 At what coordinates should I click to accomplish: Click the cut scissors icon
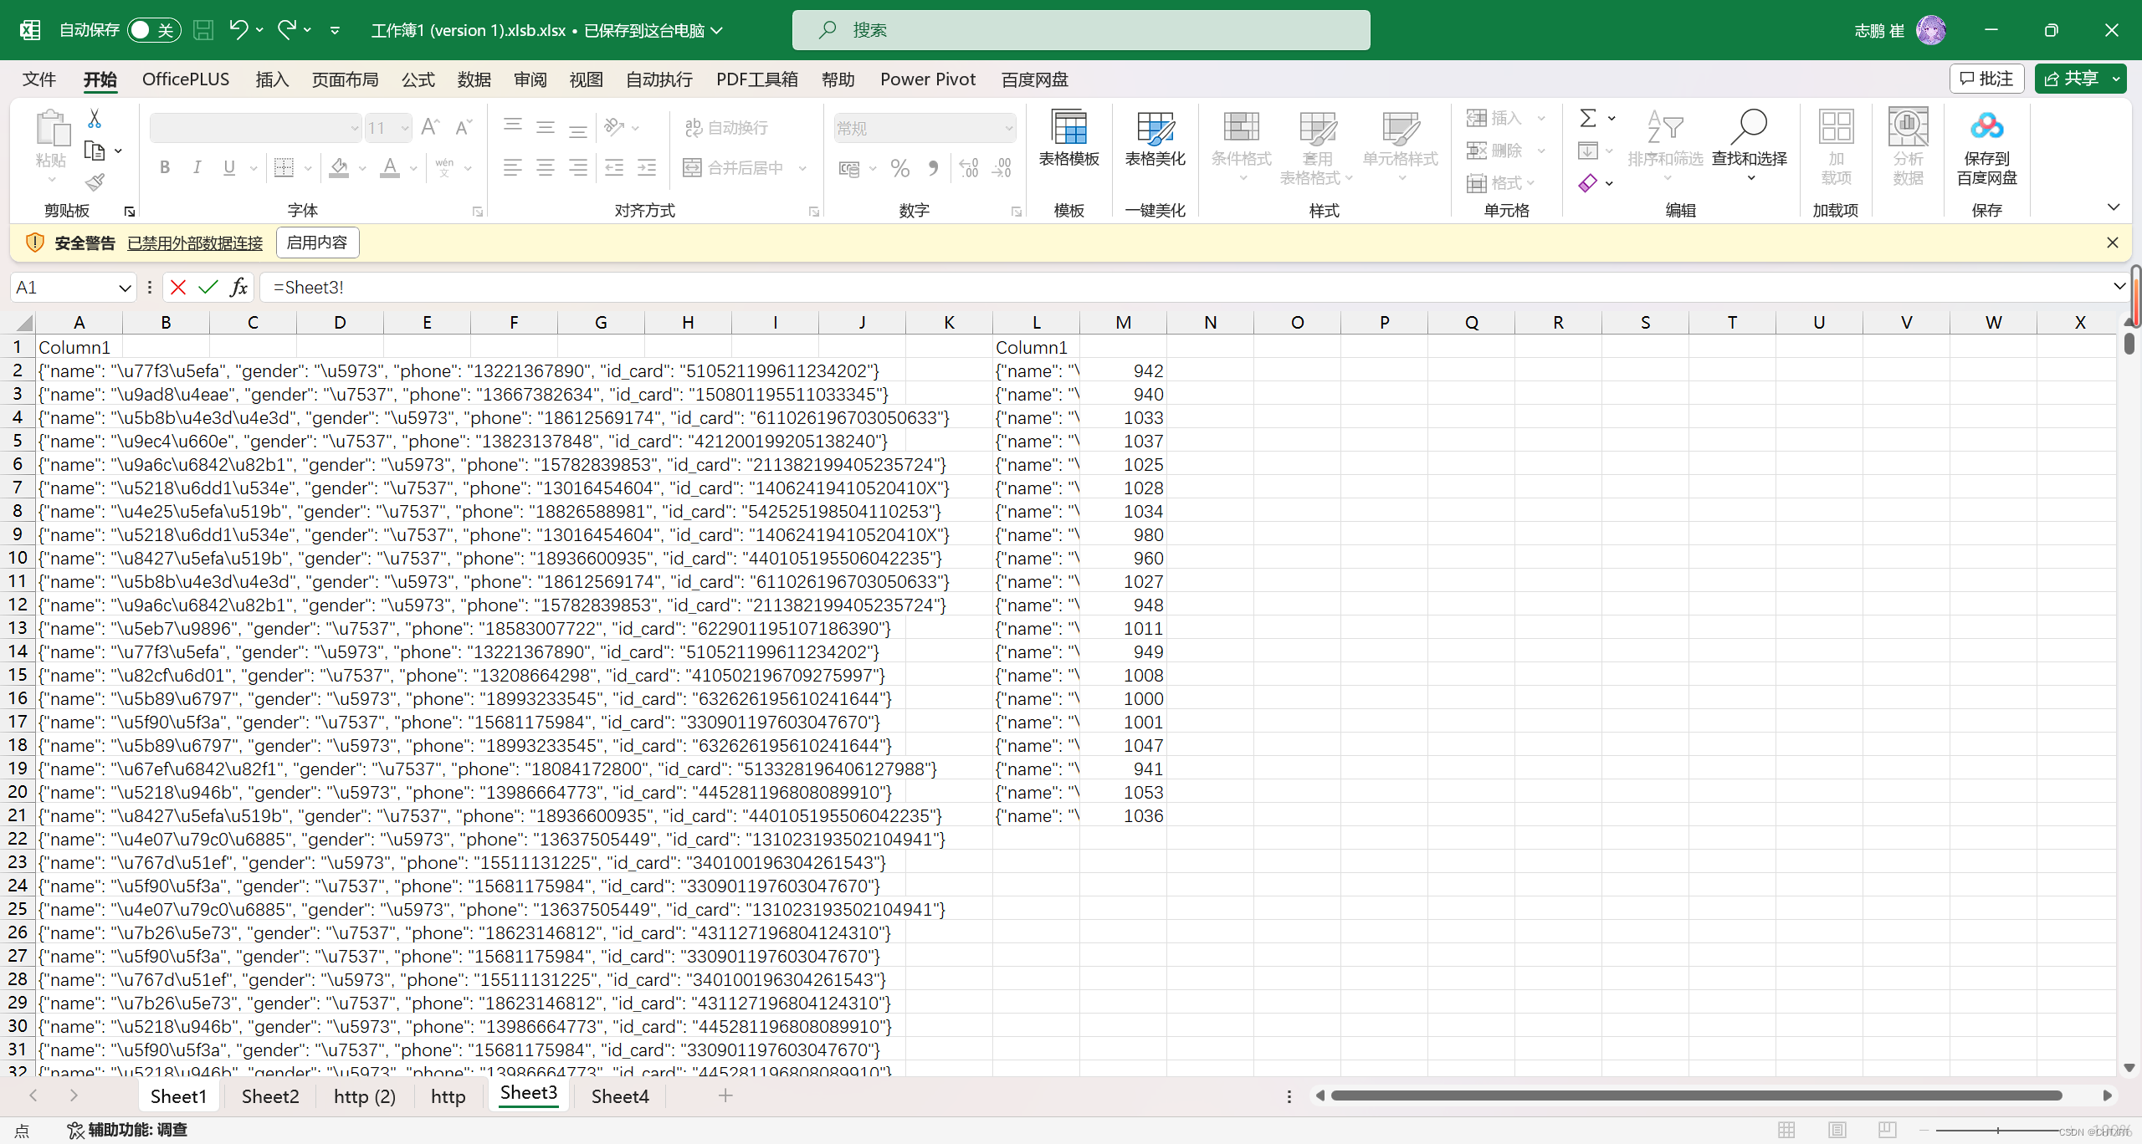coord(95,120)
